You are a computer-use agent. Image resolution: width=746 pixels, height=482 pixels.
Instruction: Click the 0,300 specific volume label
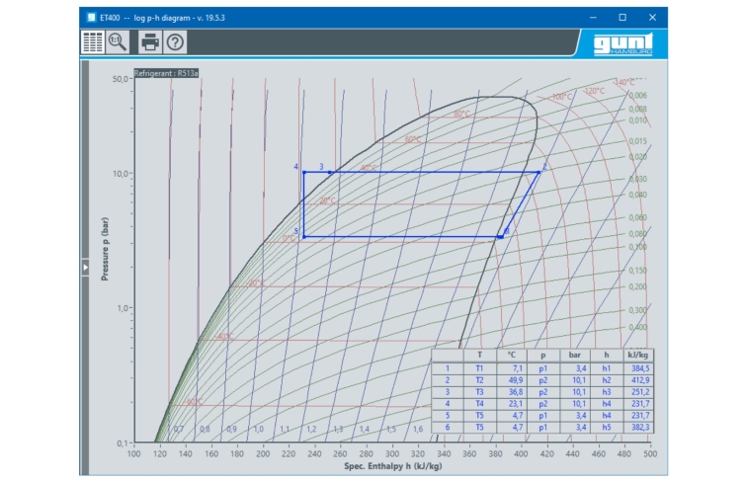click(x=638, y=310)
